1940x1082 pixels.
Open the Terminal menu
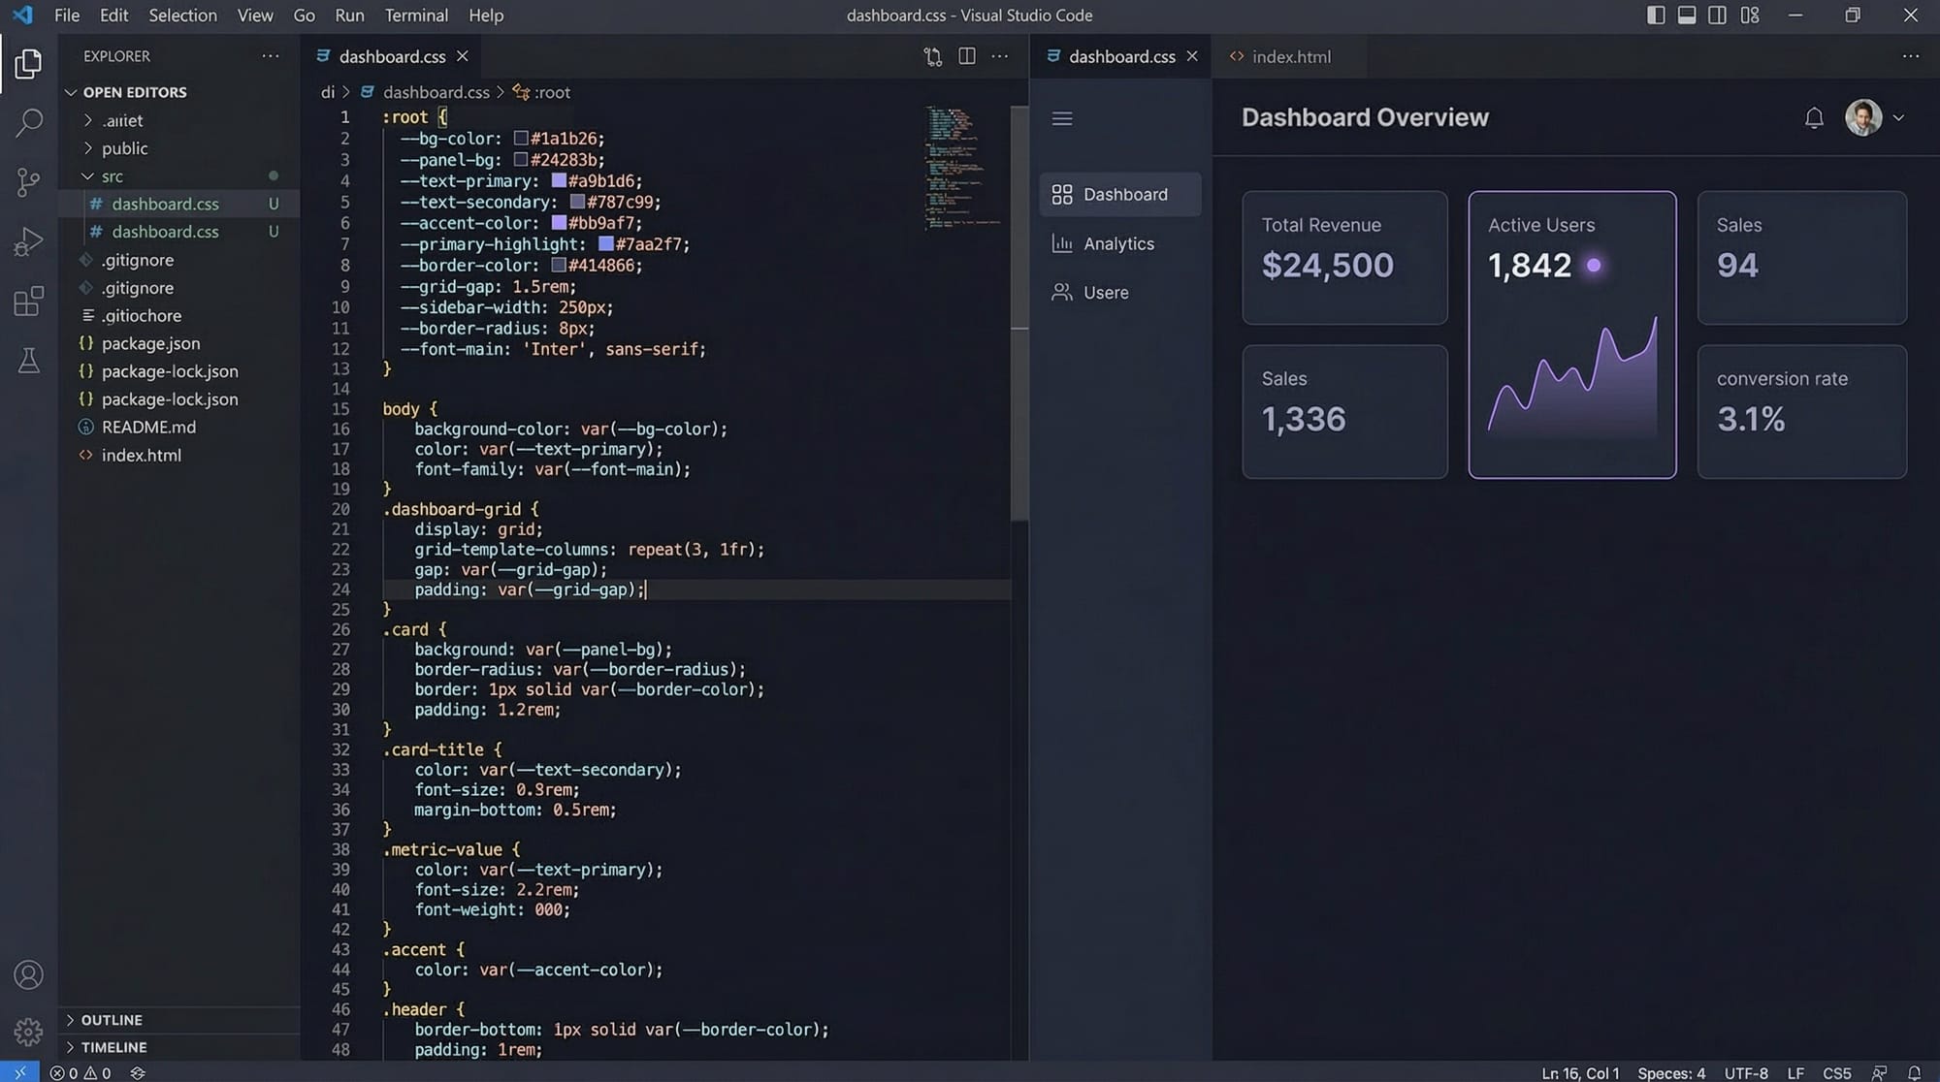coord(416,16)
